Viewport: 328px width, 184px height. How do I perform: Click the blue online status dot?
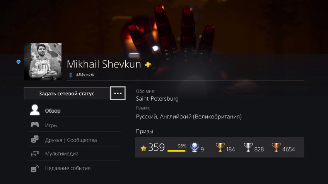(x=19, y=62)
